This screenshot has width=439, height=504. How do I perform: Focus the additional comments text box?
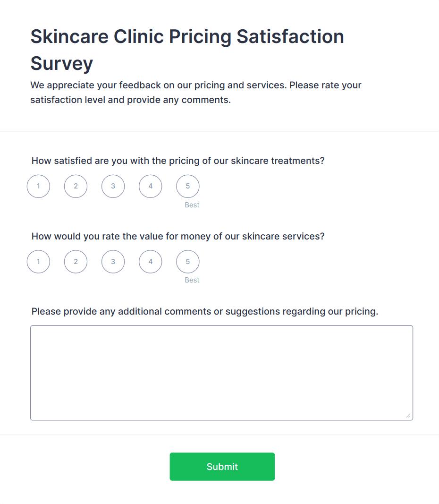tap(221, 373)
